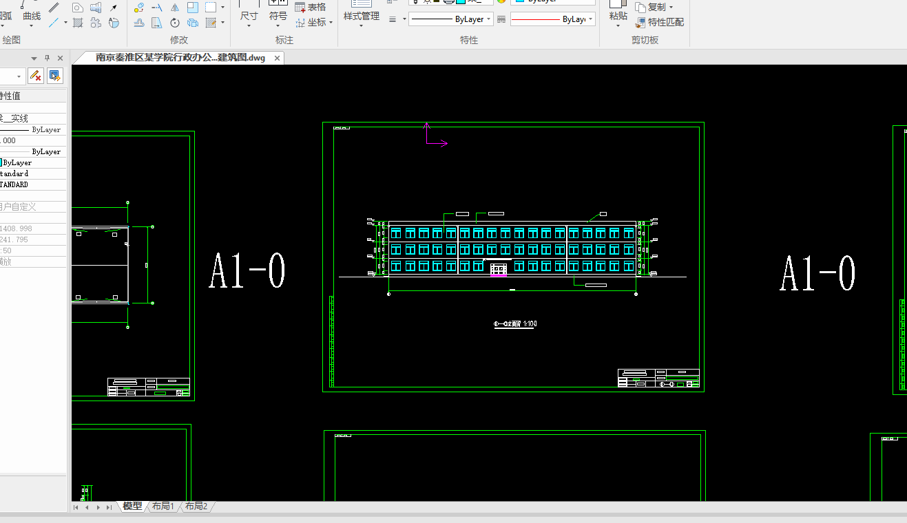907x523 pixels.
Task: Select the Polygon draw tool
Action: coord(78,8)
